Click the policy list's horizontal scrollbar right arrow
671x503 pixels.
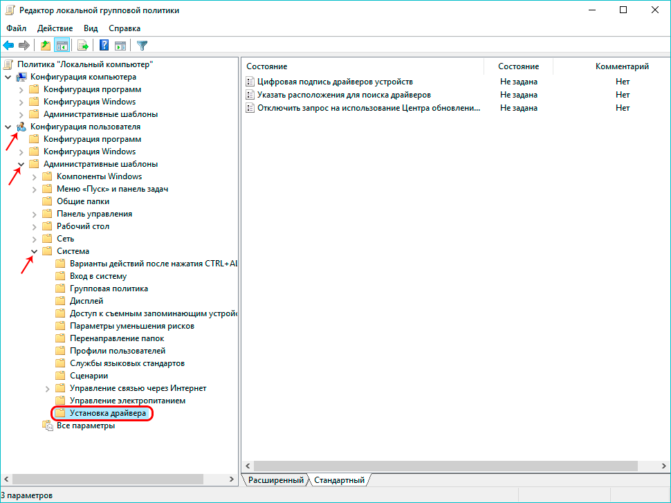[663, 466]
